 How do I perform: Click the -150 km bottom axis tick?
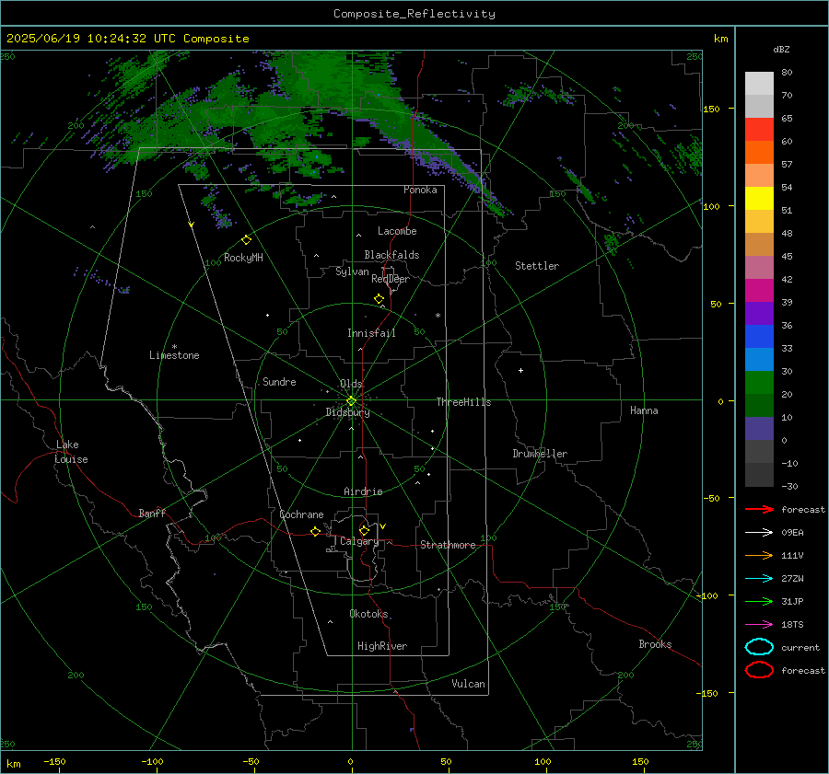(54, 761)
